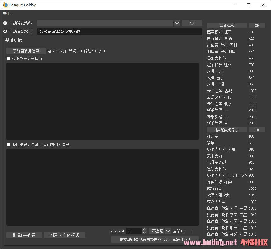The width and height of the screenshot is (271, 249).
Task: Click inside the Json room creation text area
Action: [x=103, y=101]
